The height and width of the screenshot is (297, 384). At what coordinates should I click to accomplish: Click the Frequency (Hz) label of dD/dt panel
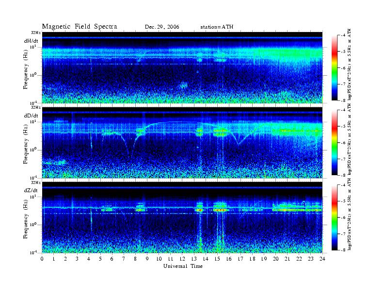26,145
